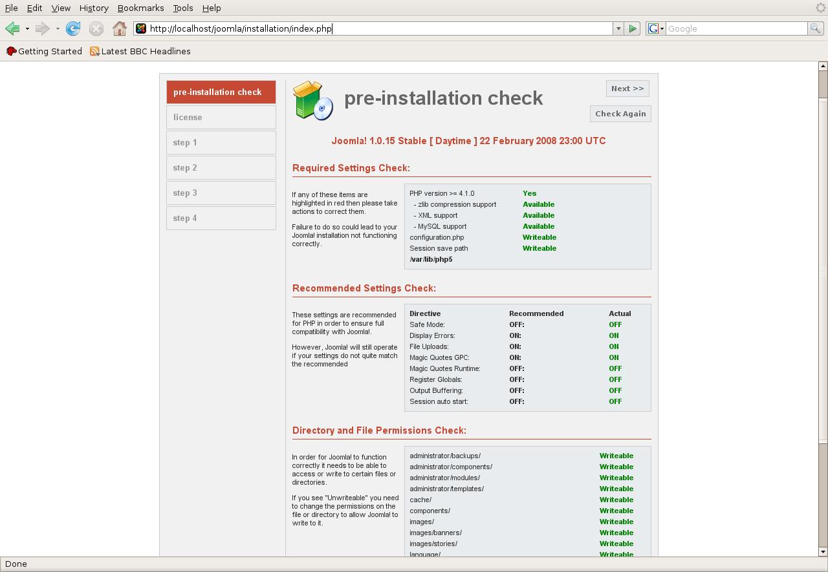
Task: Open the Tools menu
Action: [x=183, y=8]
